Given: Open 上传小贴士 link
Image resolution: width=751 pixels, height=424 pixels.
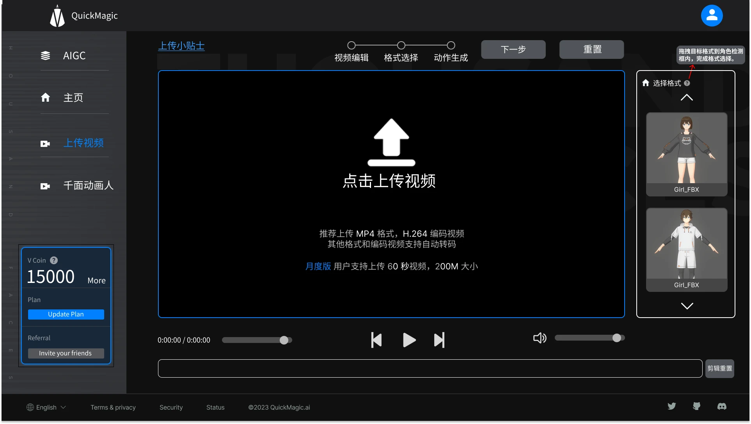Looking at the screenshot, I should click(x=181, y=46).
